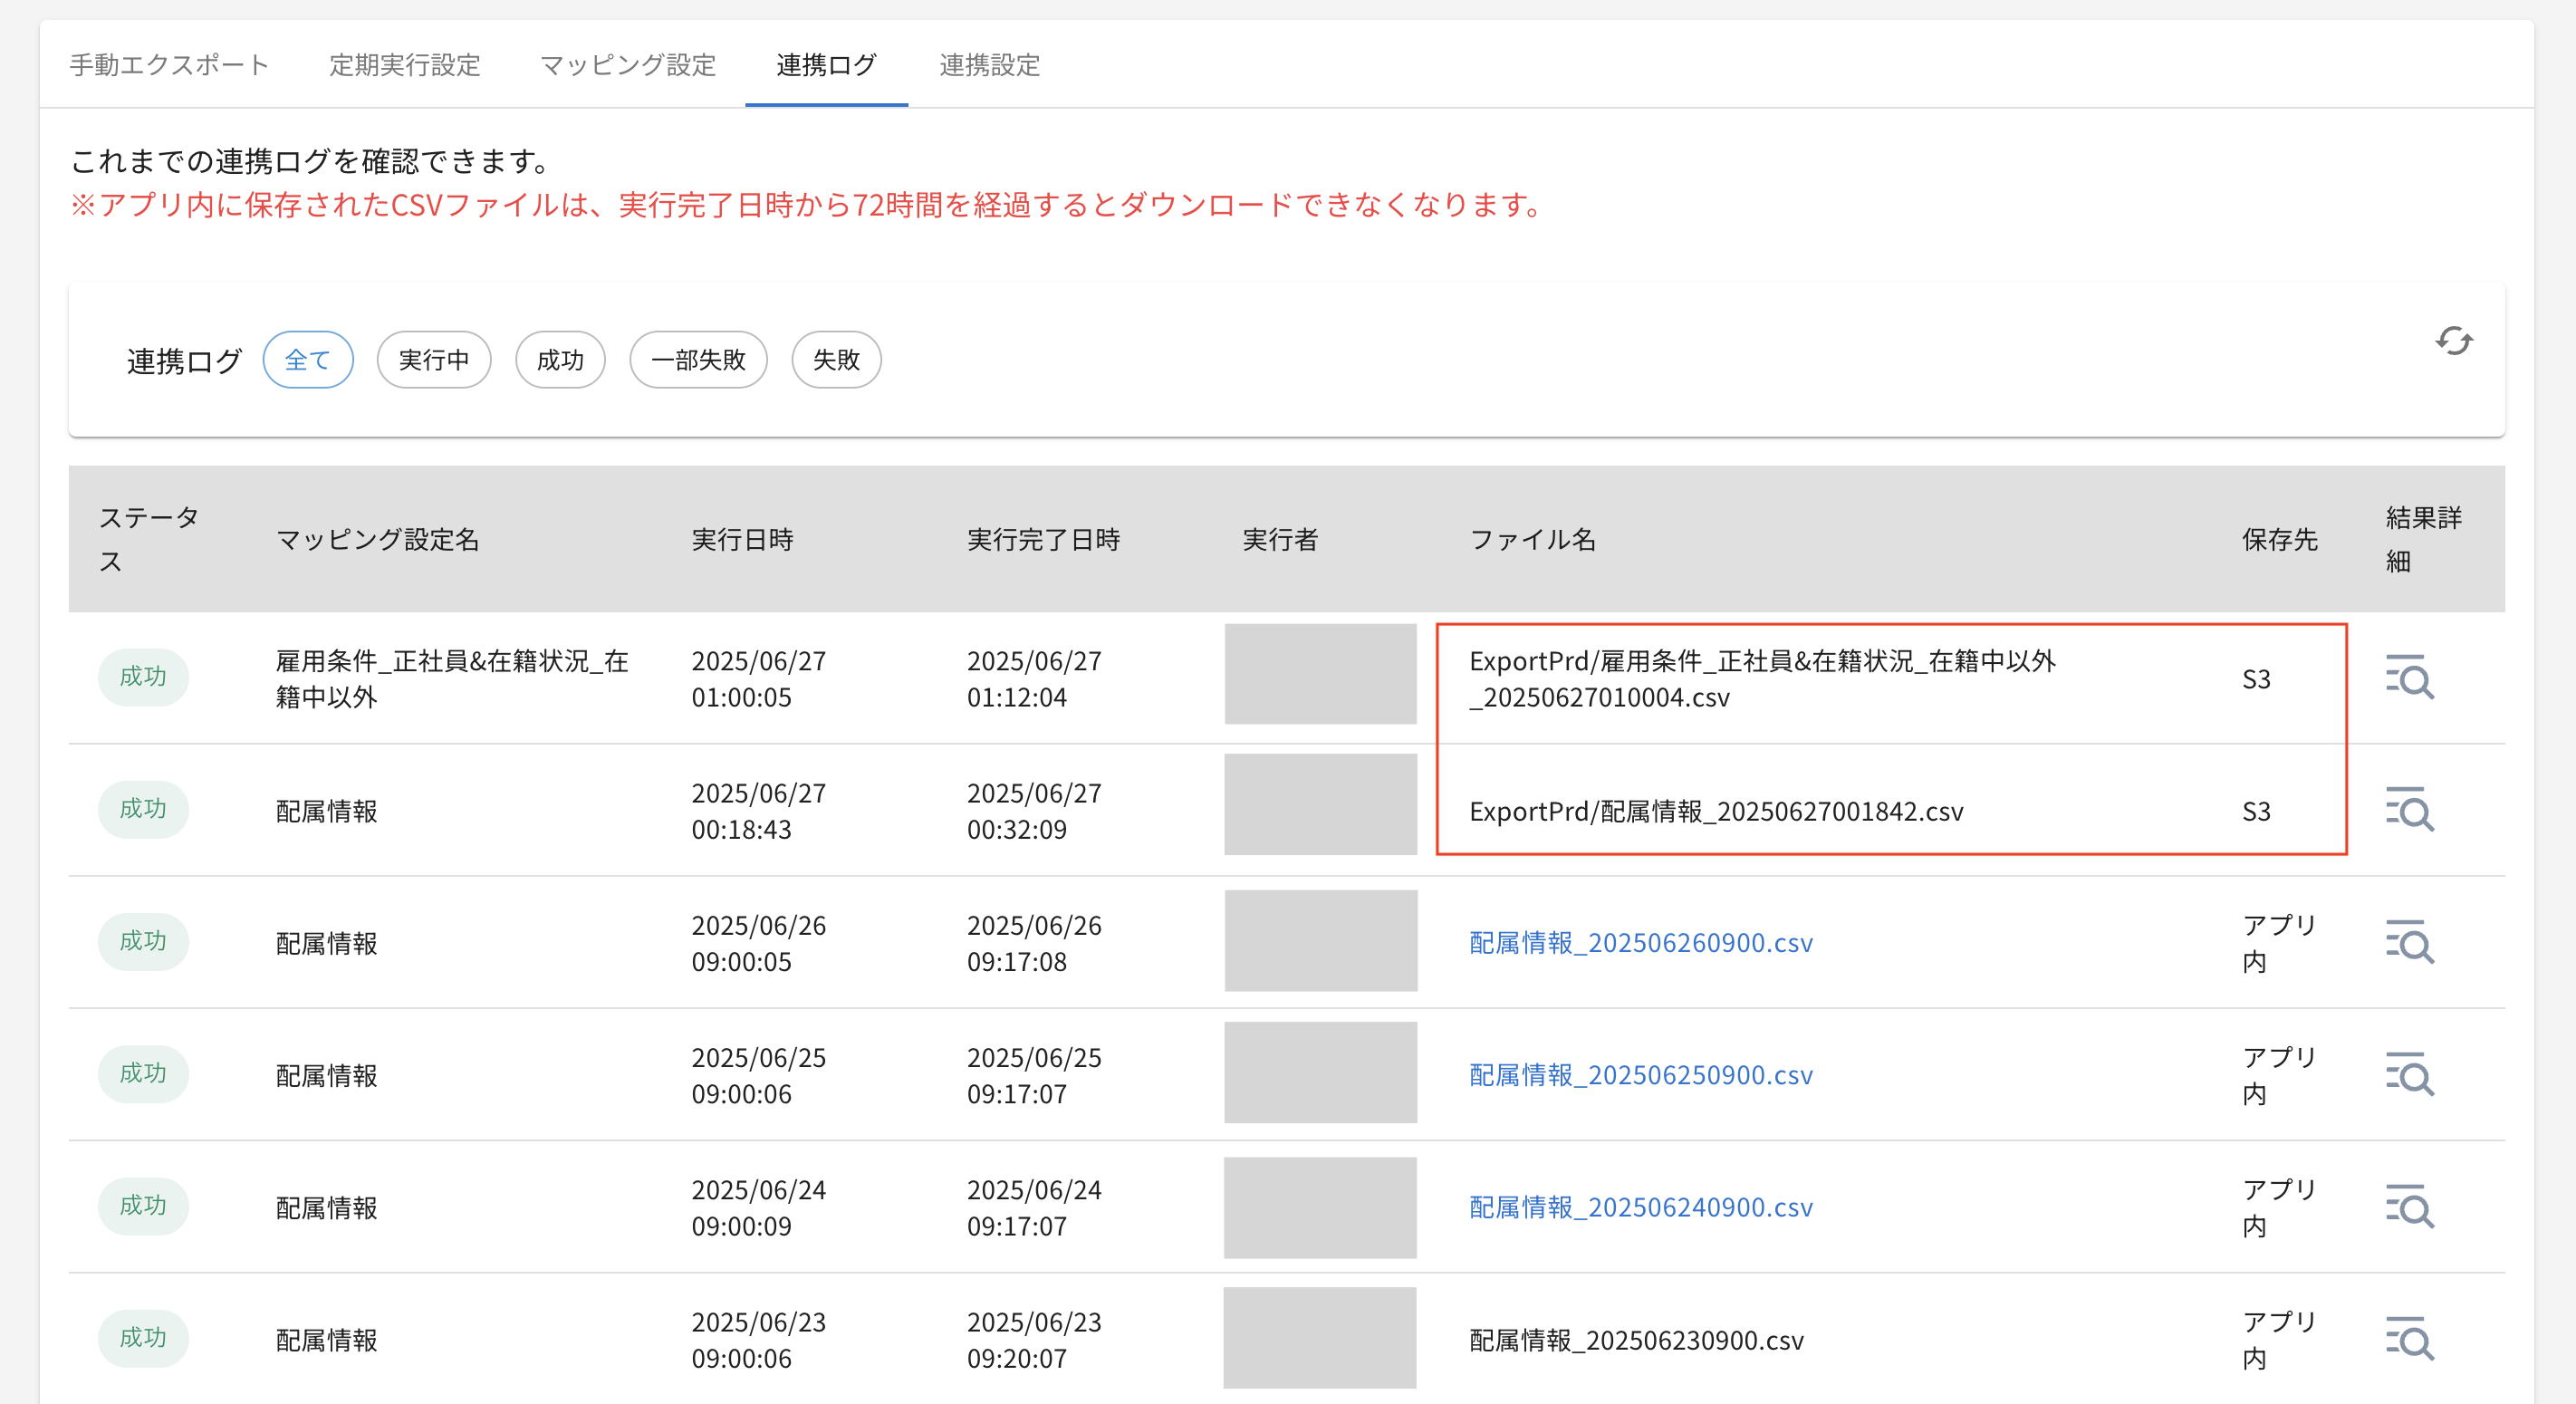This screenshot has height=1404, width=2576.
Task: Switch to the 手動エクスポート tab
Action: (x=169, y=65)
